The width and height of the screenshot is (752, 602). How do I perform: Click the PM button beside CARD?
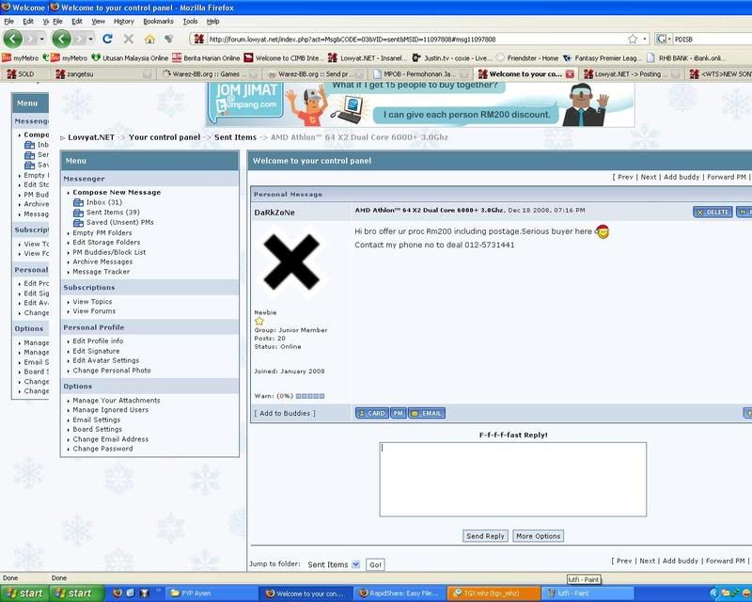(x=399, y=413)
